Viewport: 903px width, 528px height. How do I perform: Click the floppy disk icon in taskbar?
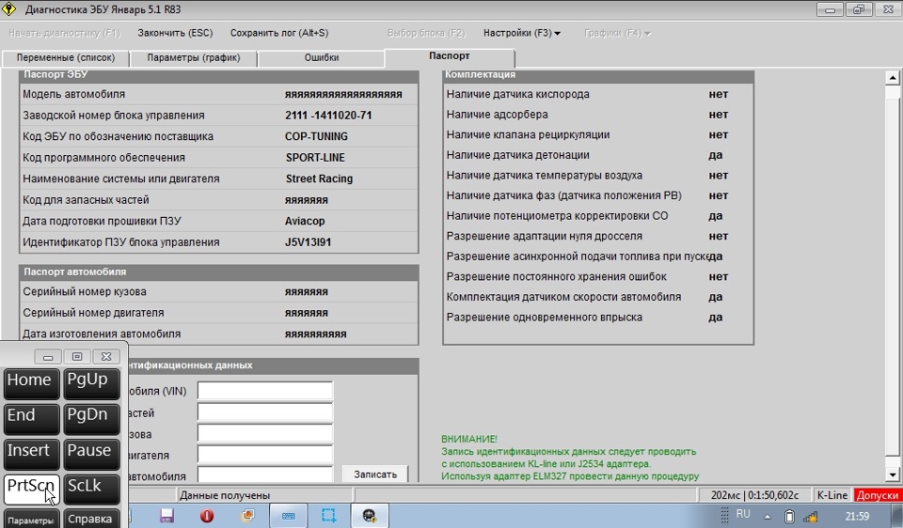click(x=166, y=515)
